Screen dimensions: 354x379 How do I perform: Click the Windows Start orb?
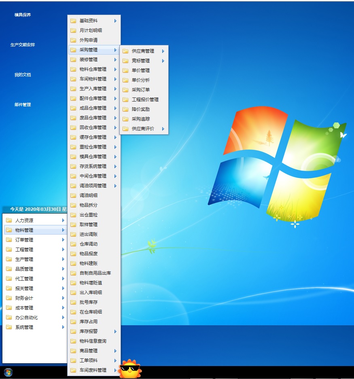click(8, 372)
